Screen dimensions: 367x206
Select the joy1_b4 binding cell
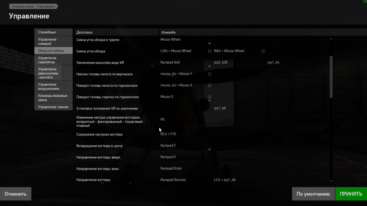[273, 62]
